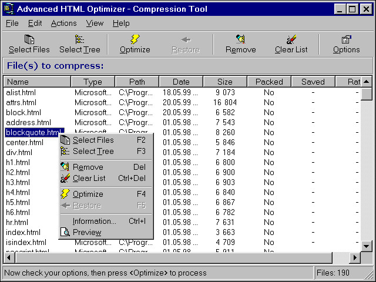Image resolution: width=376 pixels, height=282 pixels.
Task: Sort list by Name column header
Action: tap(37, 82)
